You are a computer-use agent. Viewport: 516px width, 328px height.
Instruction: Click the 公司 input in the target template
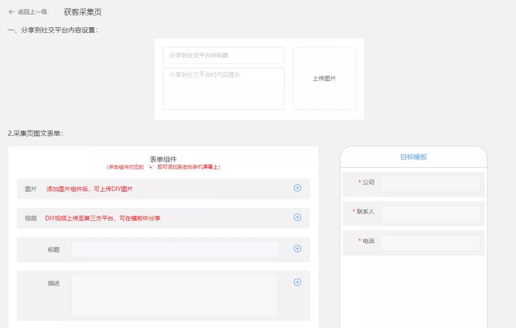click(430, 184)
